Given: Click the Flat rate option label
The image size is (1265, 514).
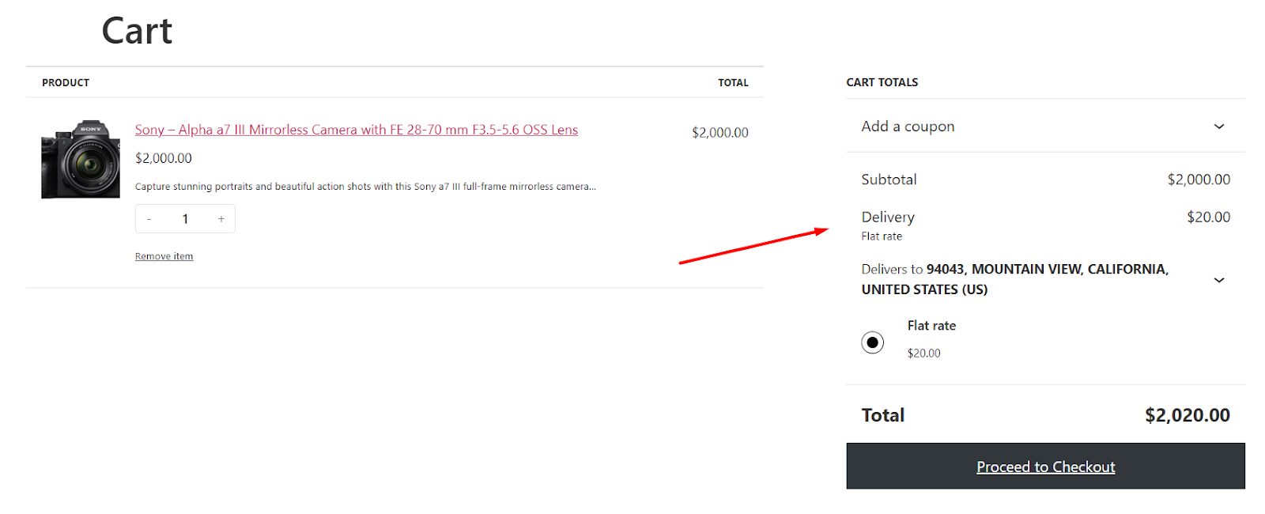Looking at the screenshot, I should tap(931, 326).
